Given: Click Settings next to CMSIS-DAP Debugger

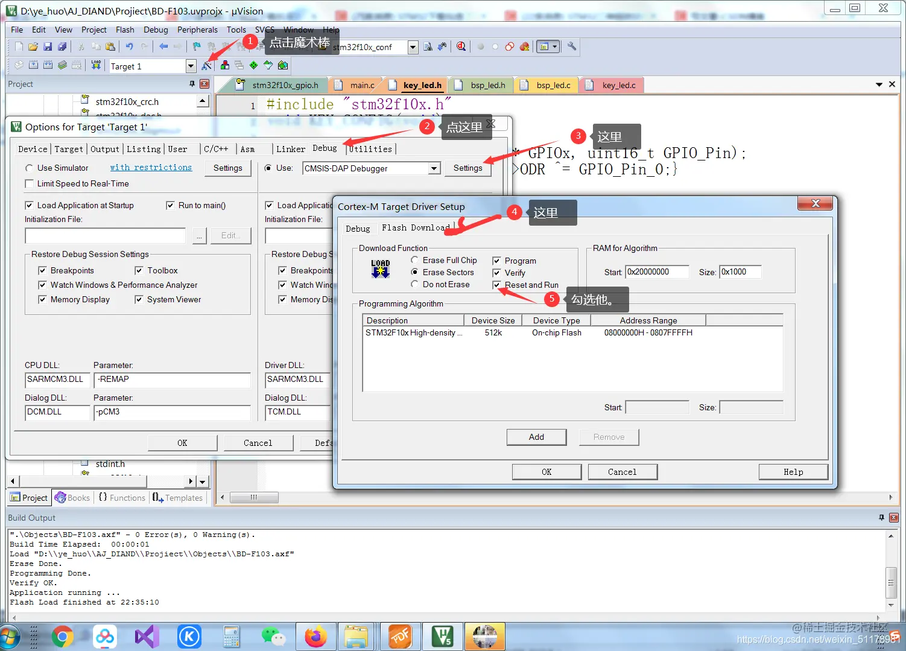Looking at the screenshot, I should [x=468, y=168].
